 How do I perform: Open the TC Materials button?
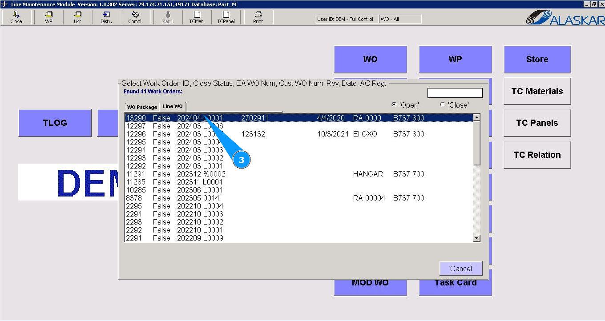(537, 91)
